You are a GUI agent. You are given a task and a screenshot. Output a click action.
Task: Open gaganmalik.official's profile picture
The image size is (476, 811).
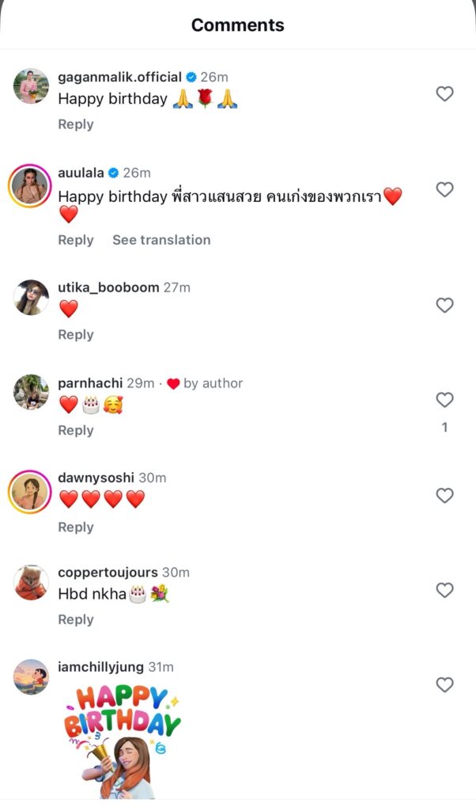pyautogui.click(x=32, y=86)
